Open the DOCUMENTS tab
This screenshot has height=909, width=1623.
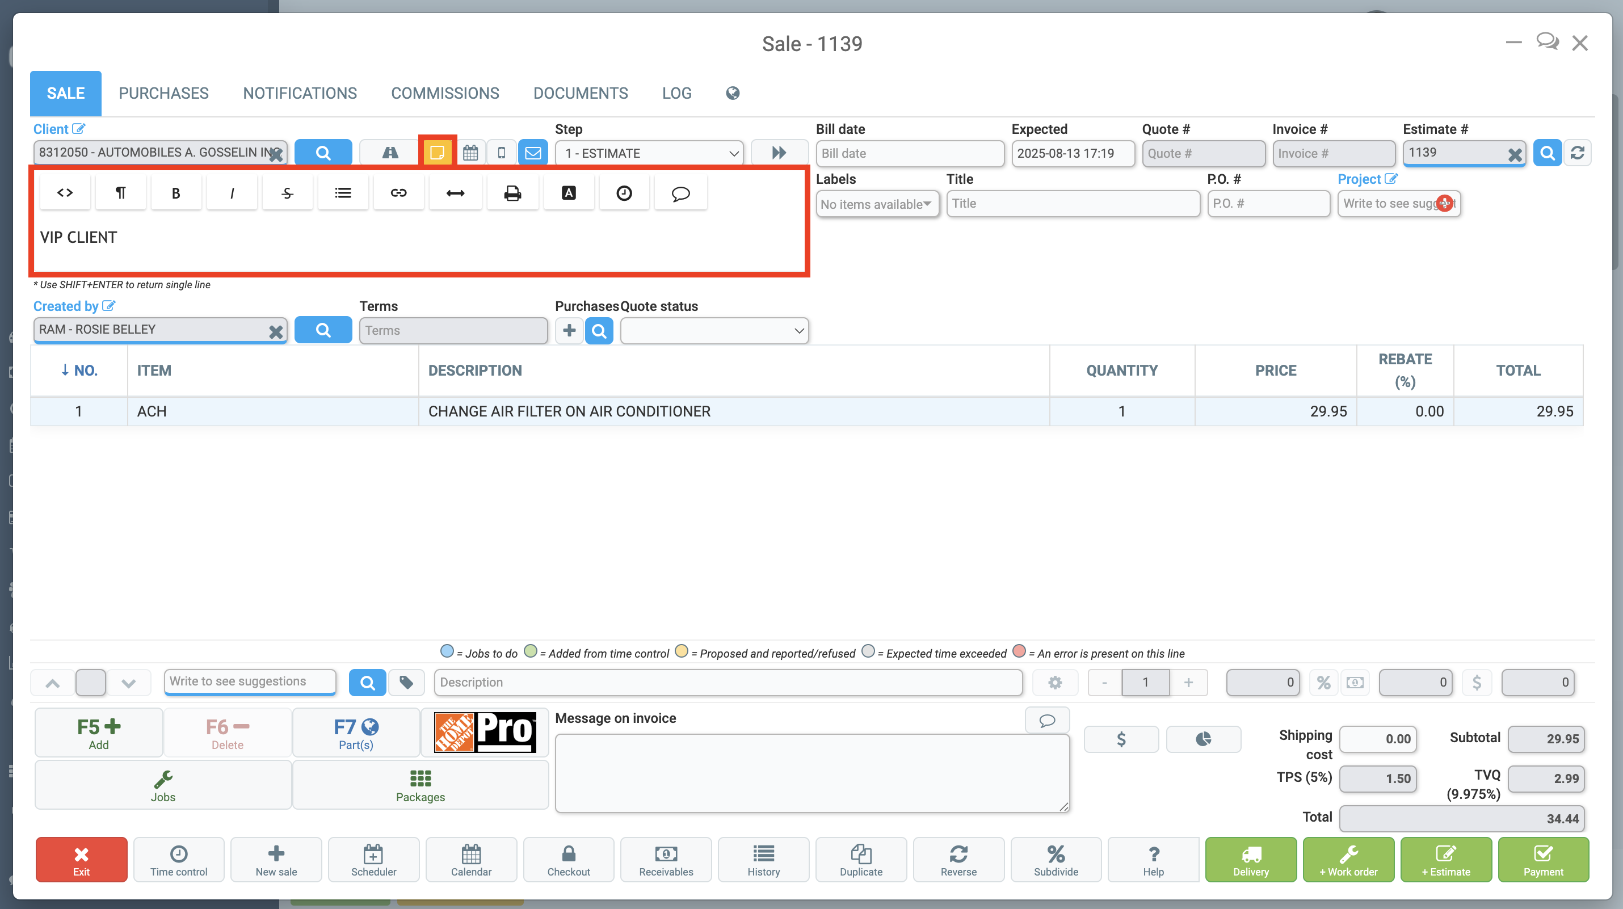pos(581,93)
